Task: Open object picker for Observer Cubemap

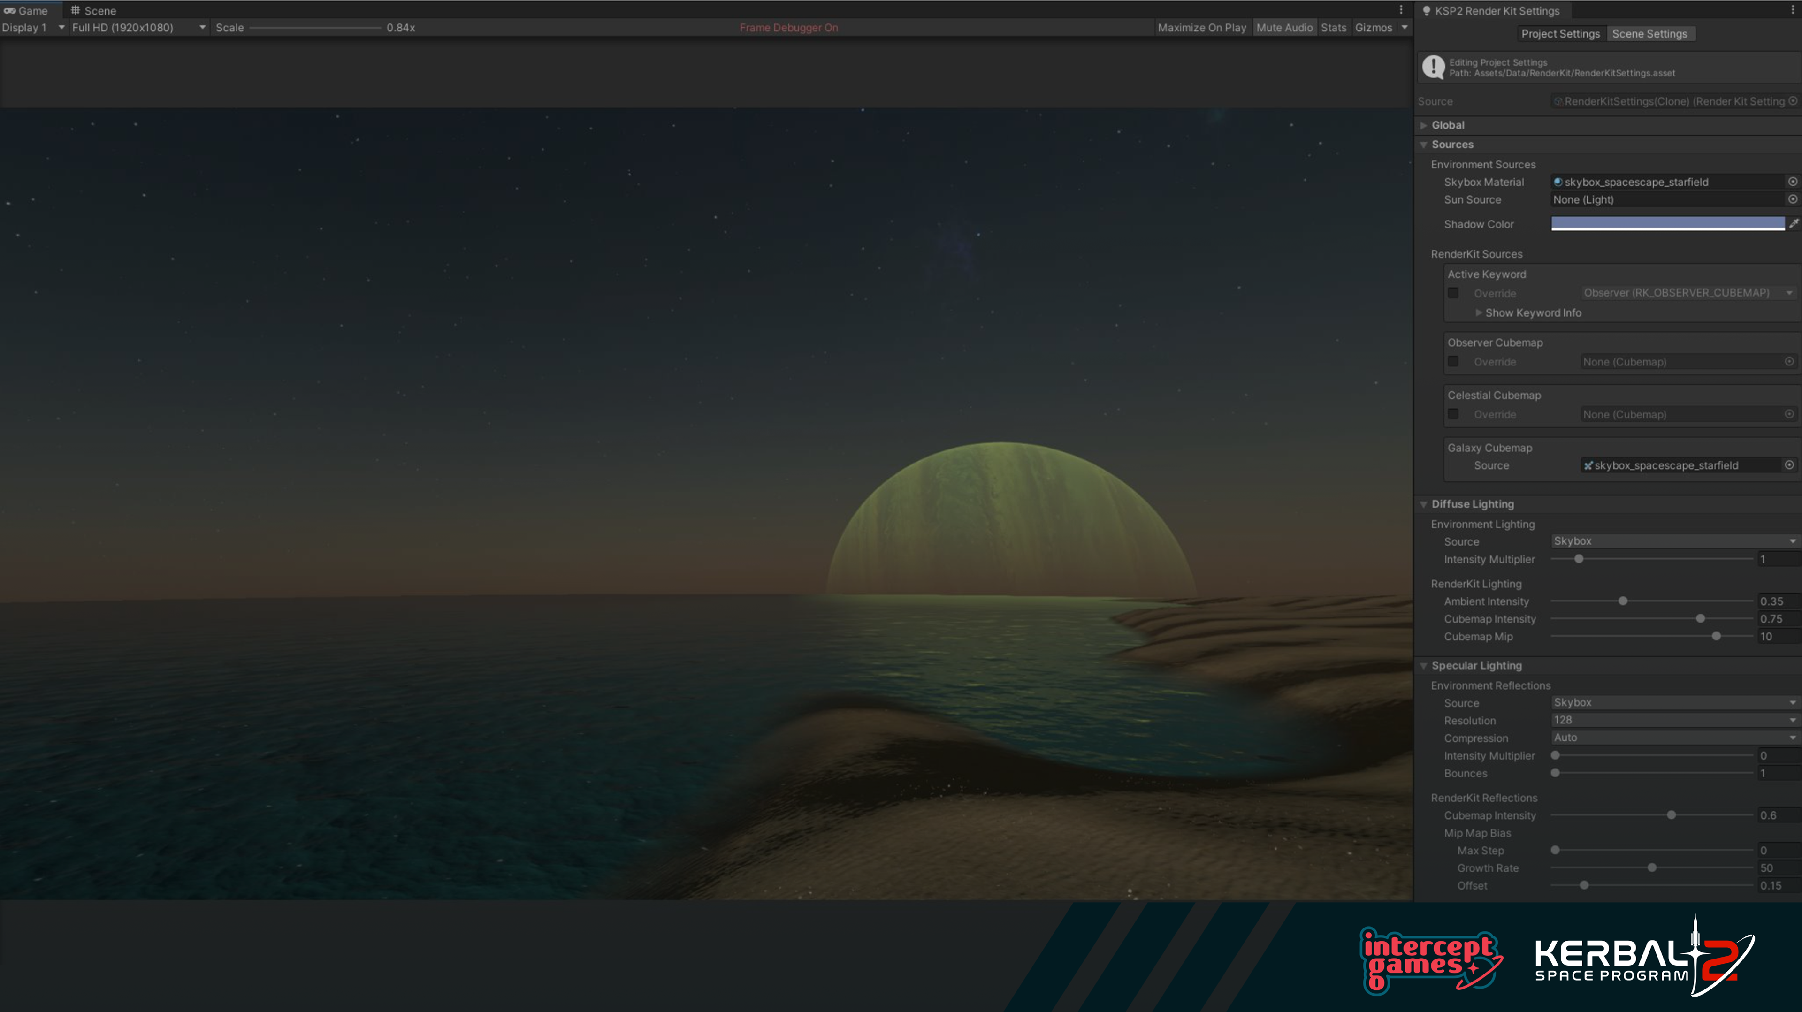Action: [1789, 362]
